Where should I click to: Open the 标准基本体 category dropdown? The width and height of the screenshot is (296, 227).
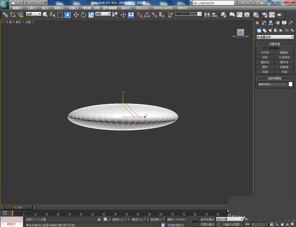(x=275, y=37)
